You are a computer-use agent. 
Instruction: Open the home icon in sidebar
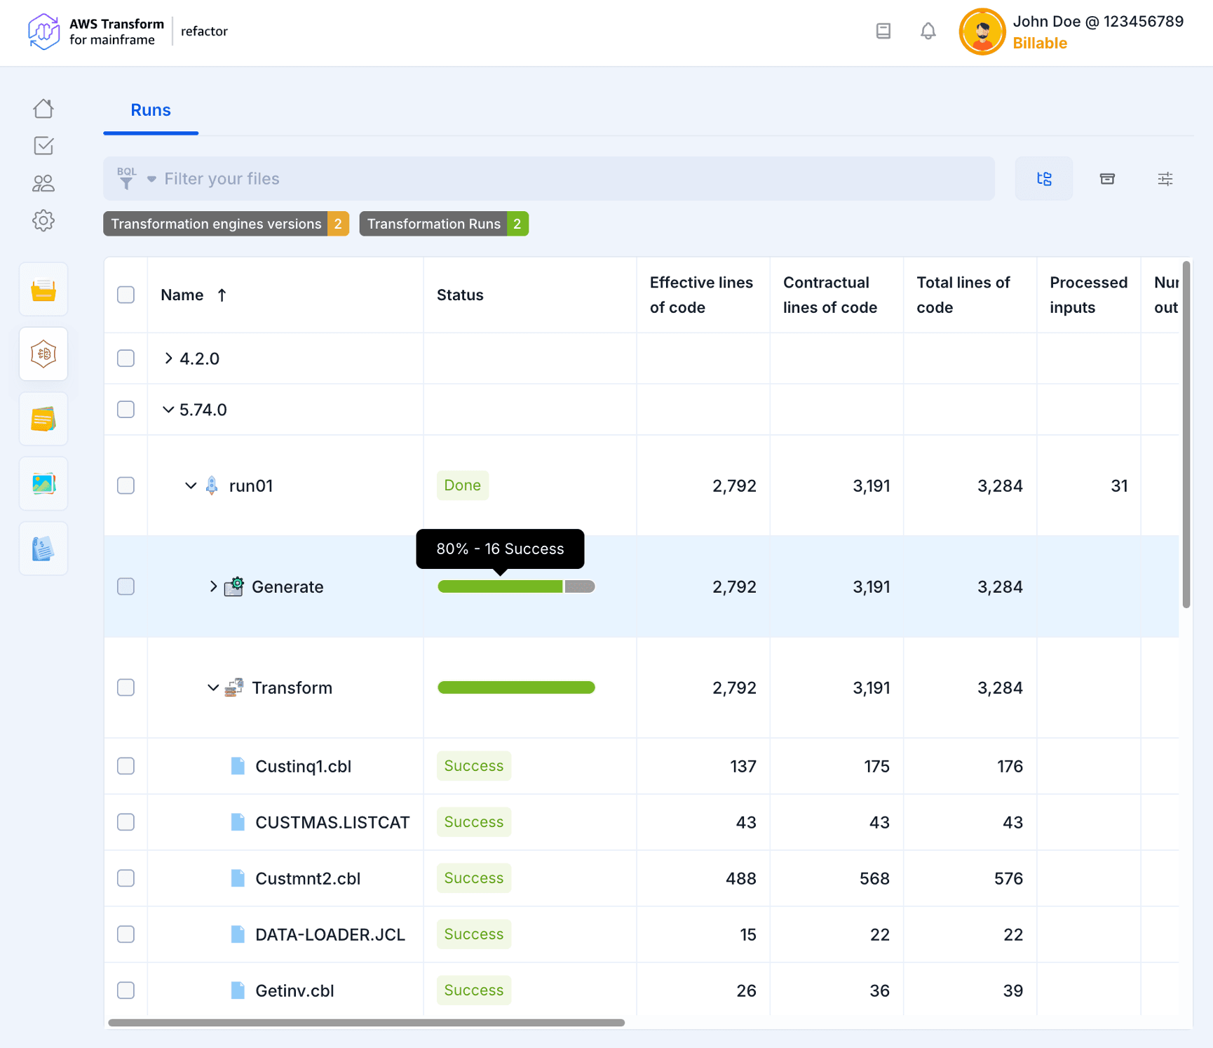(x=43, y=109)
